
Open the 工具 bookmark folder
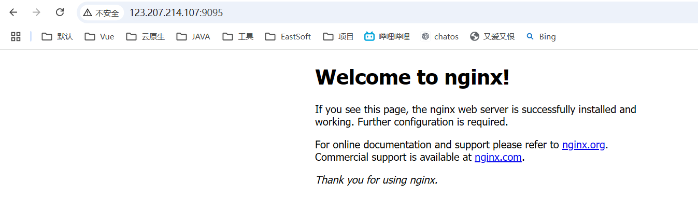click(238, 36)
